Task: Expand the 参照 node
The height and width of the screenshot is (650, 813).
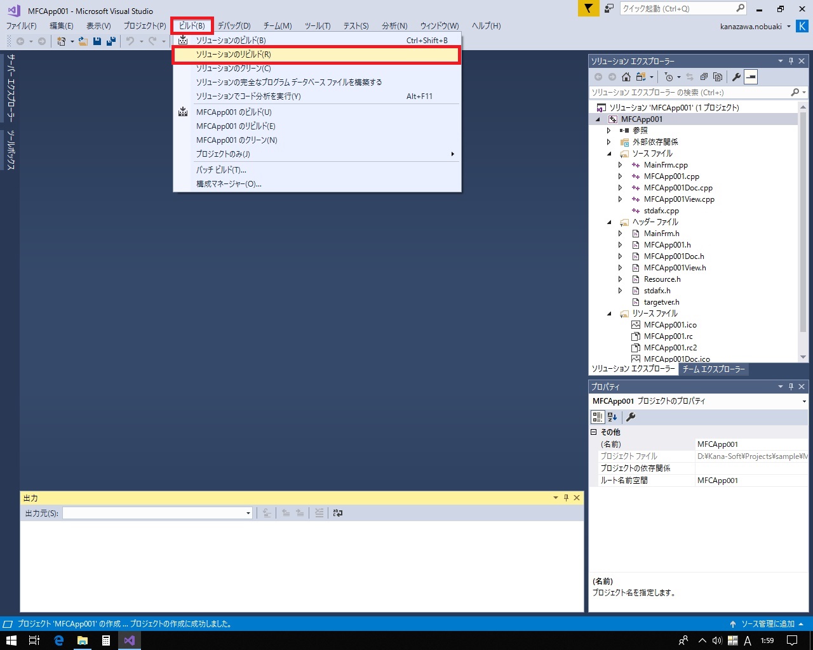Action: (608, 130)
